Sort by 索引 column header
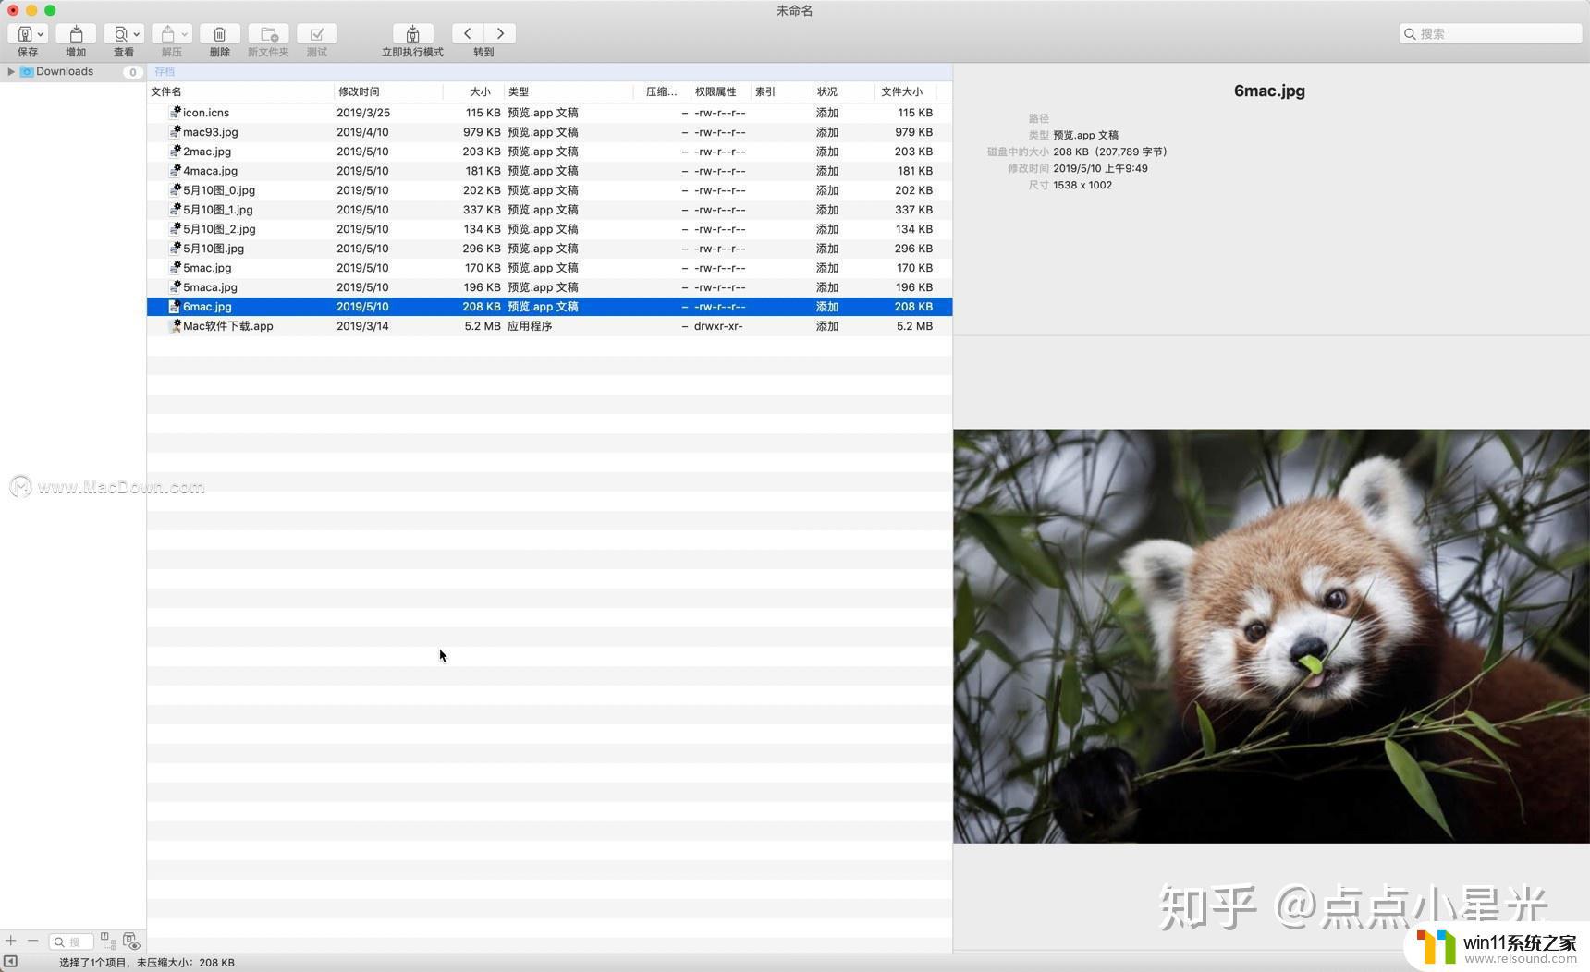 [781, 91]
